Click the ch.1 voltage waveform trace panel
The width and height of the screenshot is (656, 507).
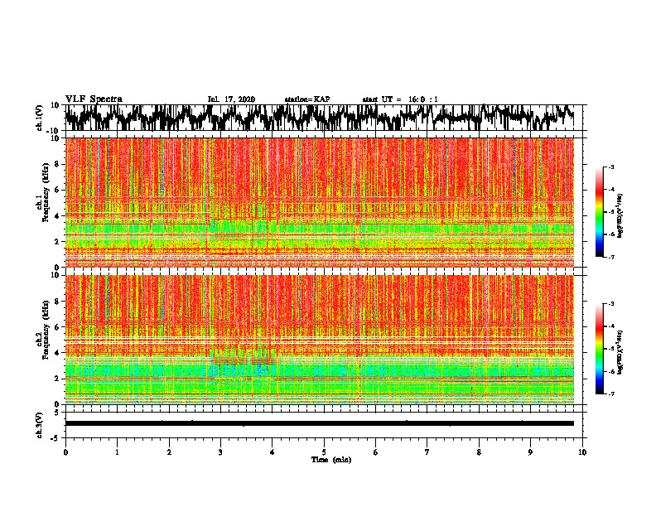click(x=324, y=118)
